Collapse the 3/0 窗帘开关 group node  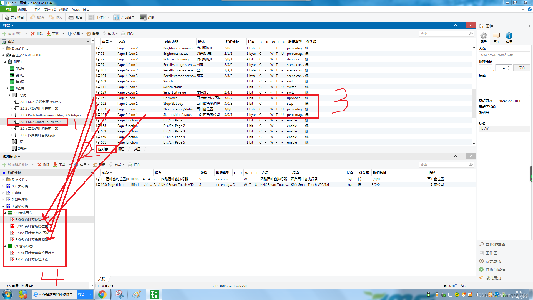coord(5,213)
